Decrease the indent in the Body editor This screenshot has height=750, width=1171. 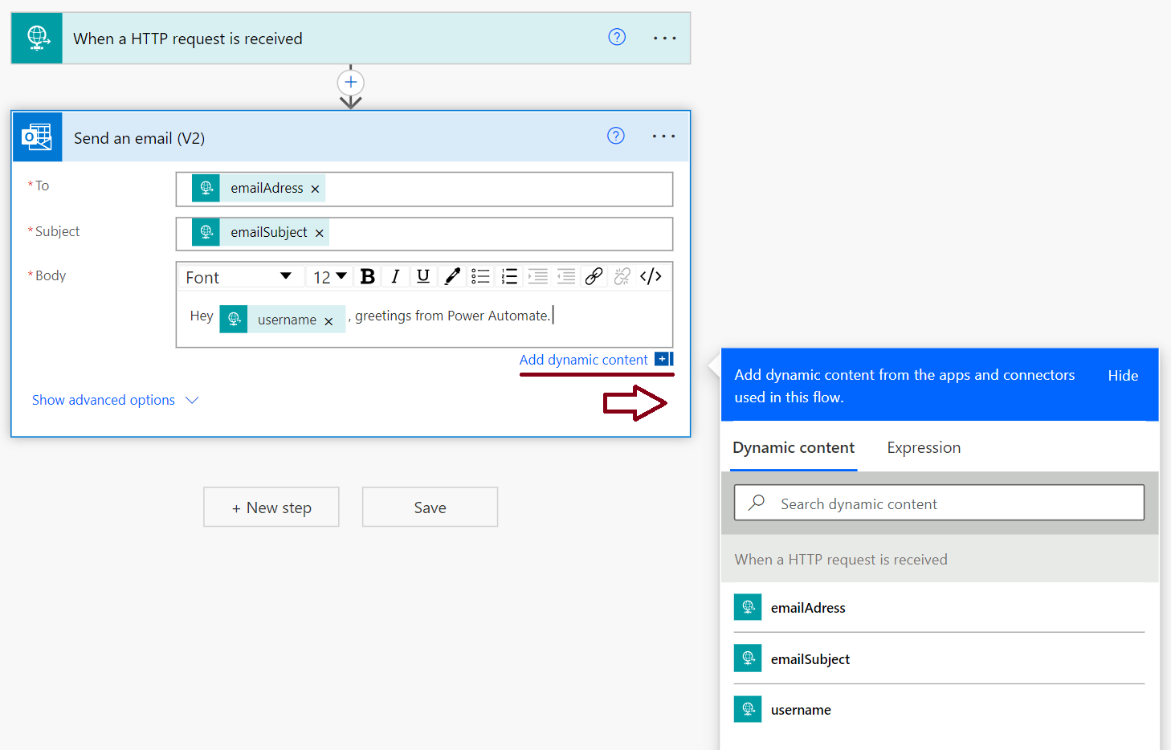click(x=566, y=276)
